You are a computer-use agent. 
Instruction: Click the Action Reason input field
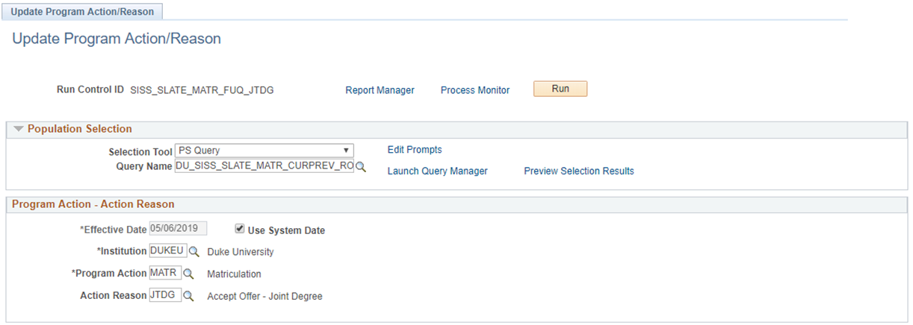165,295
